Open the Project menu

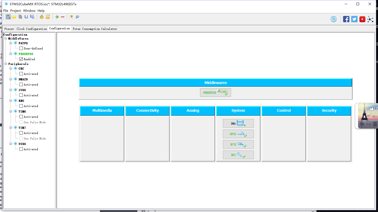[x=15, y=11]
